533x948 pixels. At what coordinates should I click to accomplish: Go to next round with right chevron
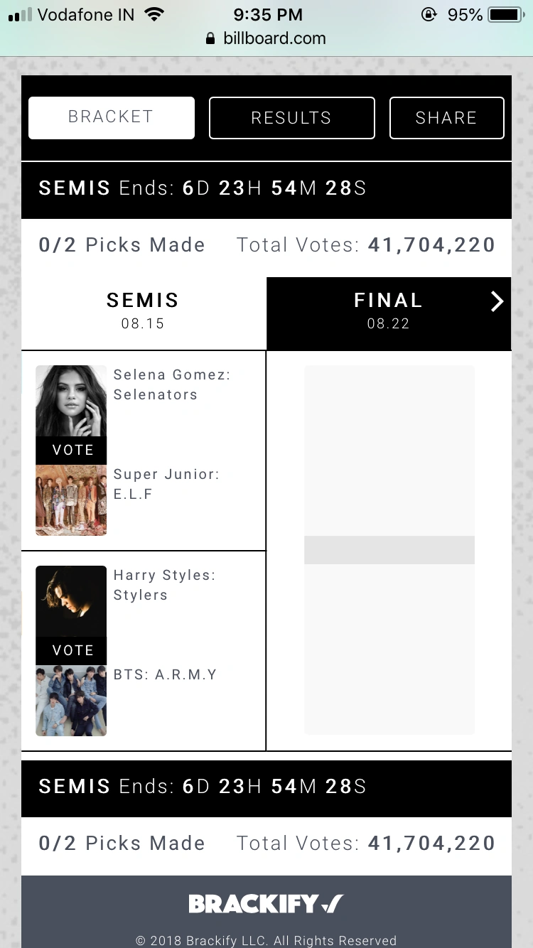[x=497, y=302]
